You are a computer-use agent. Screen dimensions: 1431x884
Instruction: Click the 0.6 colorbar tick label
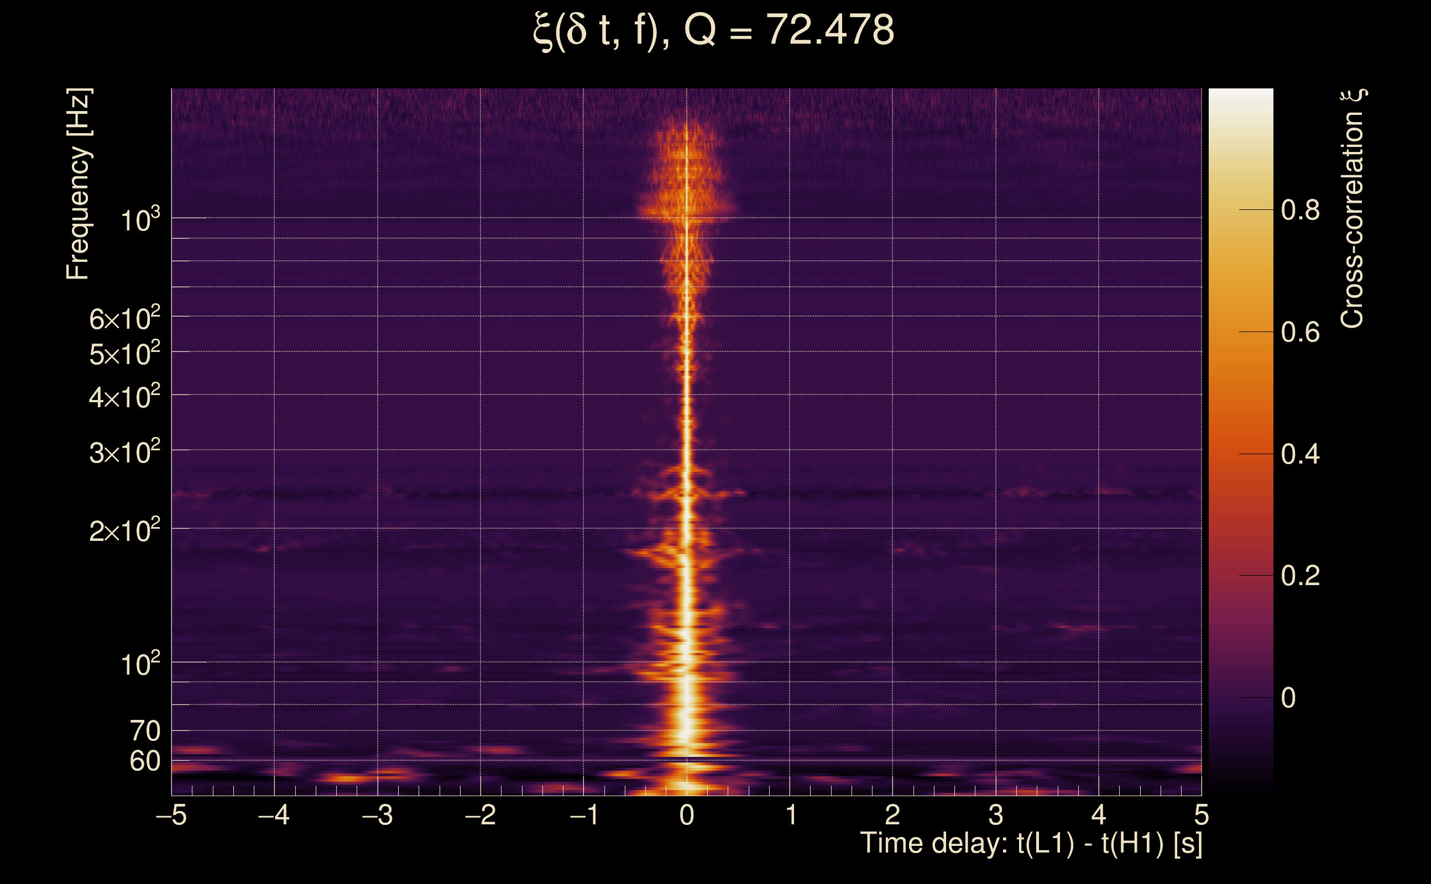[x=1300, y=333]
